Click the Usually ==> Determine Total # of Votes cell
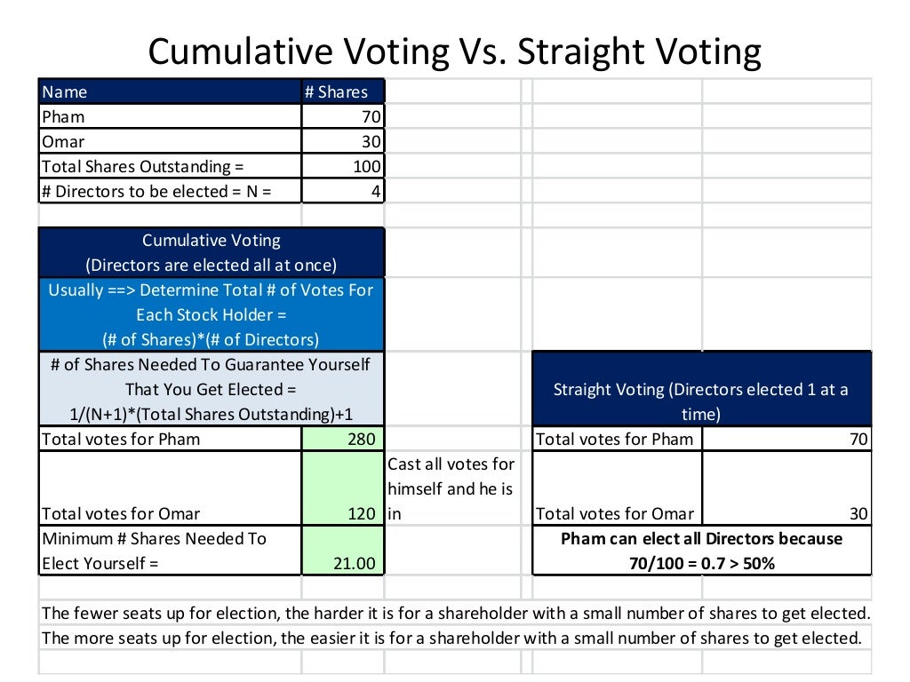The width and height of the screenshot is (910, 682). pos(211,313)
